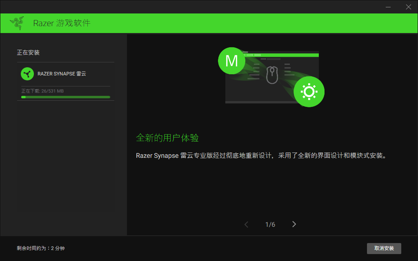Go to next slide arrow

click(x=294, y=224)
